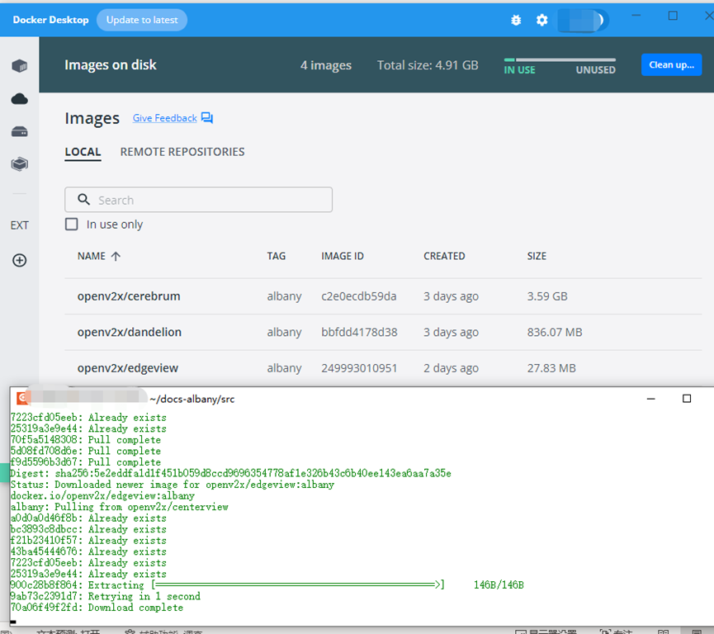Click blurred account profile button
Image resolution: width=714 pixels, height=634 pixels.
(x=584, y=20)
